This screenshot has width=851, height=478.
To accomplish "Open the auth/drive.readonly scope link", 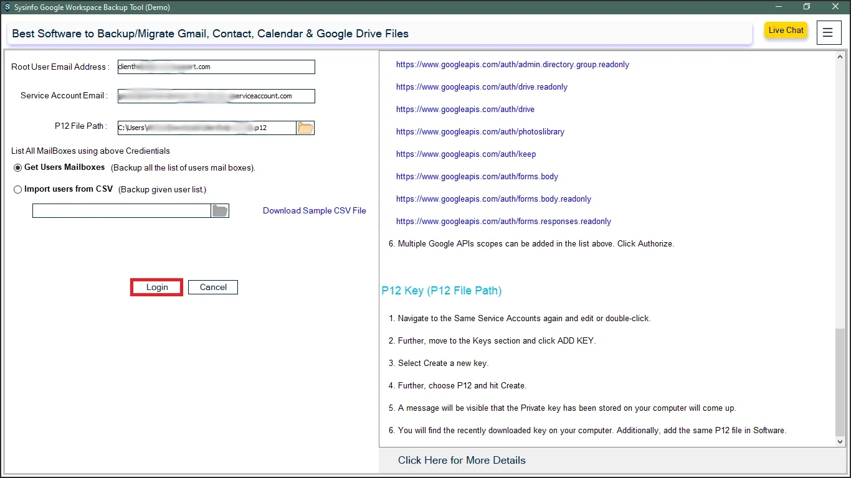I will coord(482,87).
